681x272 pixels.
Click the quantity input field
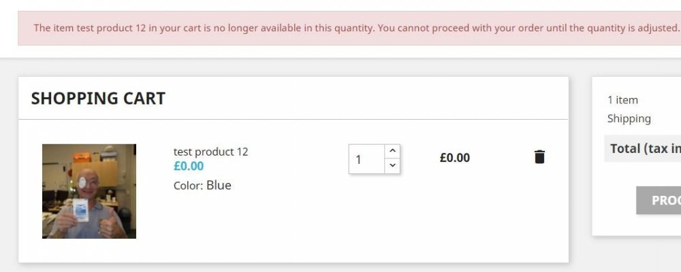click(366, 159)
